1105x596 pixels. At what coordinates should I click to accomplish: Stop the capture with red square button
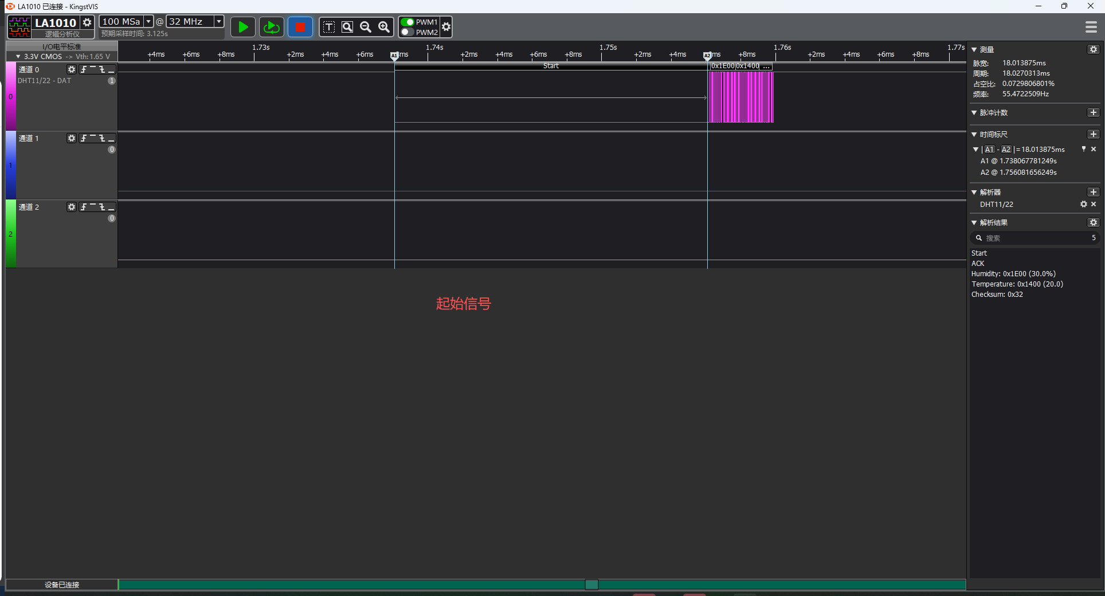click(x=300, y=27)
